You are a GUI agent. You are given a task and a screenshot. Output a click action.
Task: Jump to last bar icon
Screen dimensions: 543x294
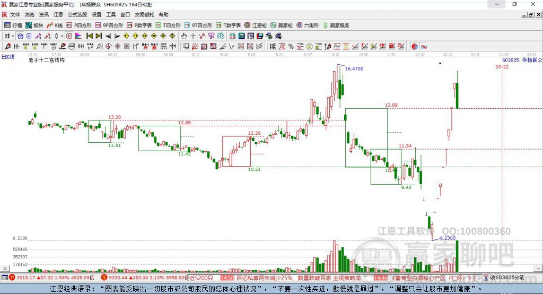click(99, 36)
